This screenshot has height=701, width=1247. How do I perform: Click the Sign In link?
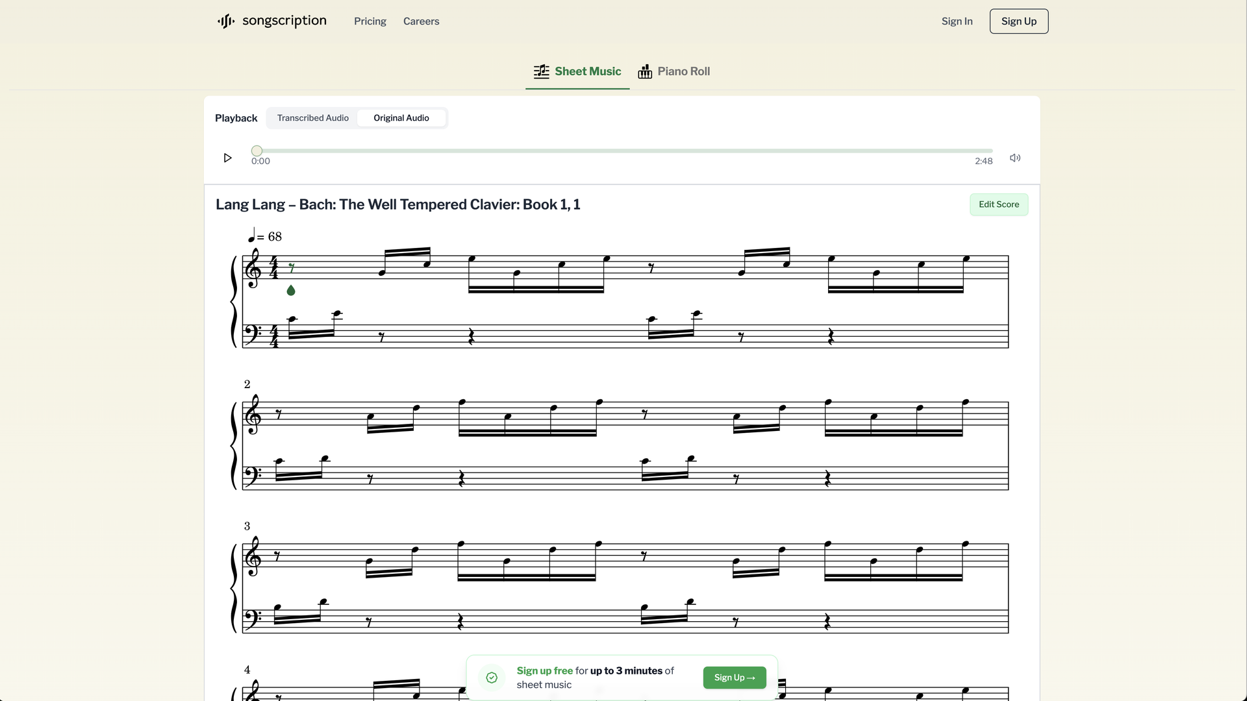click(x=957, y=21)
